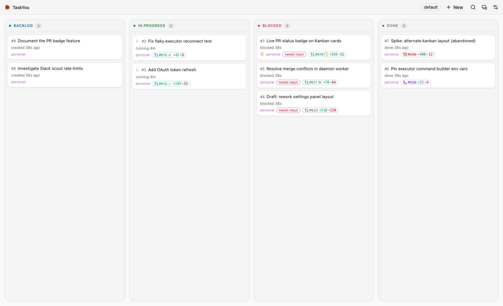The height and width of the screenshot is (306, 503).
Task: Open closed PR badge #590
Action: coord(418,55)
